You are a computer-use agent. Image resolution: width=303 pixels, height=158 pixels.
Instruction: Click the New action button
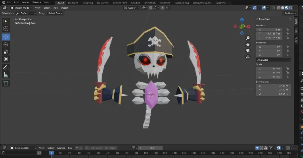[152, 148]
